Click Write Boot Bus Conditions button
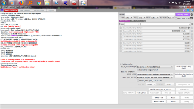 click(x=184, y=75)
